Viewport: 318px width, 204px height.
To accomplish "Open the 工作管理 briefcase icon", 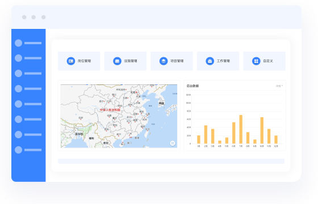I will (x=210, y=61).
